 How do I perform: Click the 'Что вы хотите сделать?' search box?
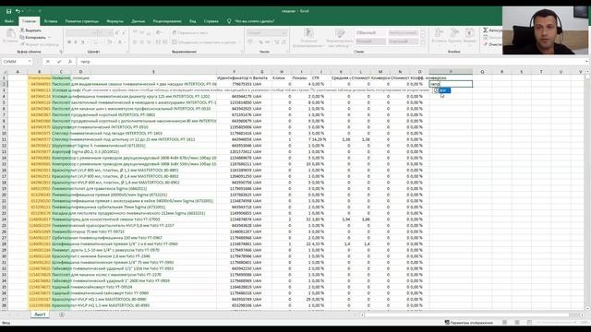click(255, 21)
